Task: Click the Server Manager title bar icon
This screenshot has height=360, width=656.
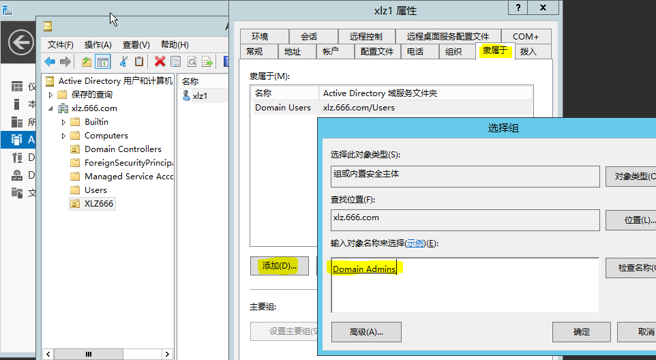Action: click(7, 10)
